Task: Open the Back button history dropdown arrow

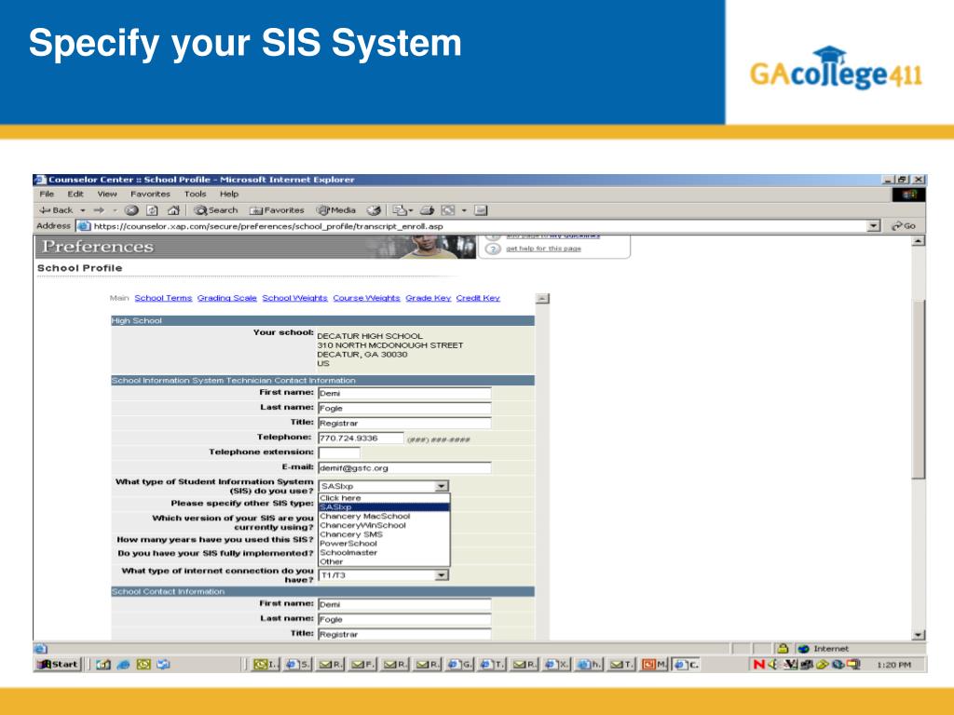Action: [x=83, y=210]
